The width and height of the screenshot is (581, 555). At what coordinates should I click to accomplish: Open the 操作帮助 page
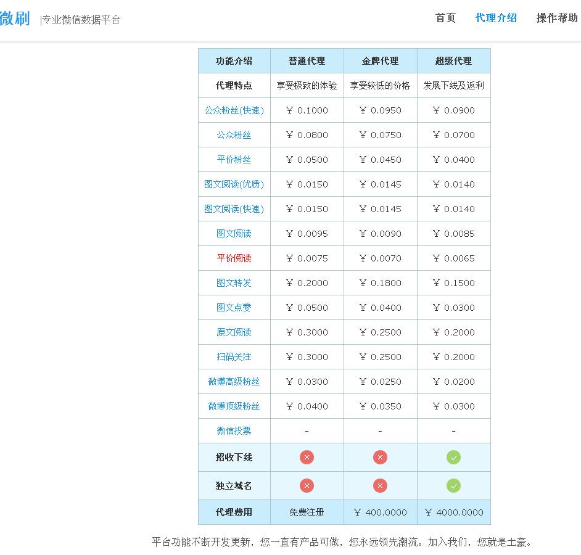pyautogui.click(x=554, y=18)
